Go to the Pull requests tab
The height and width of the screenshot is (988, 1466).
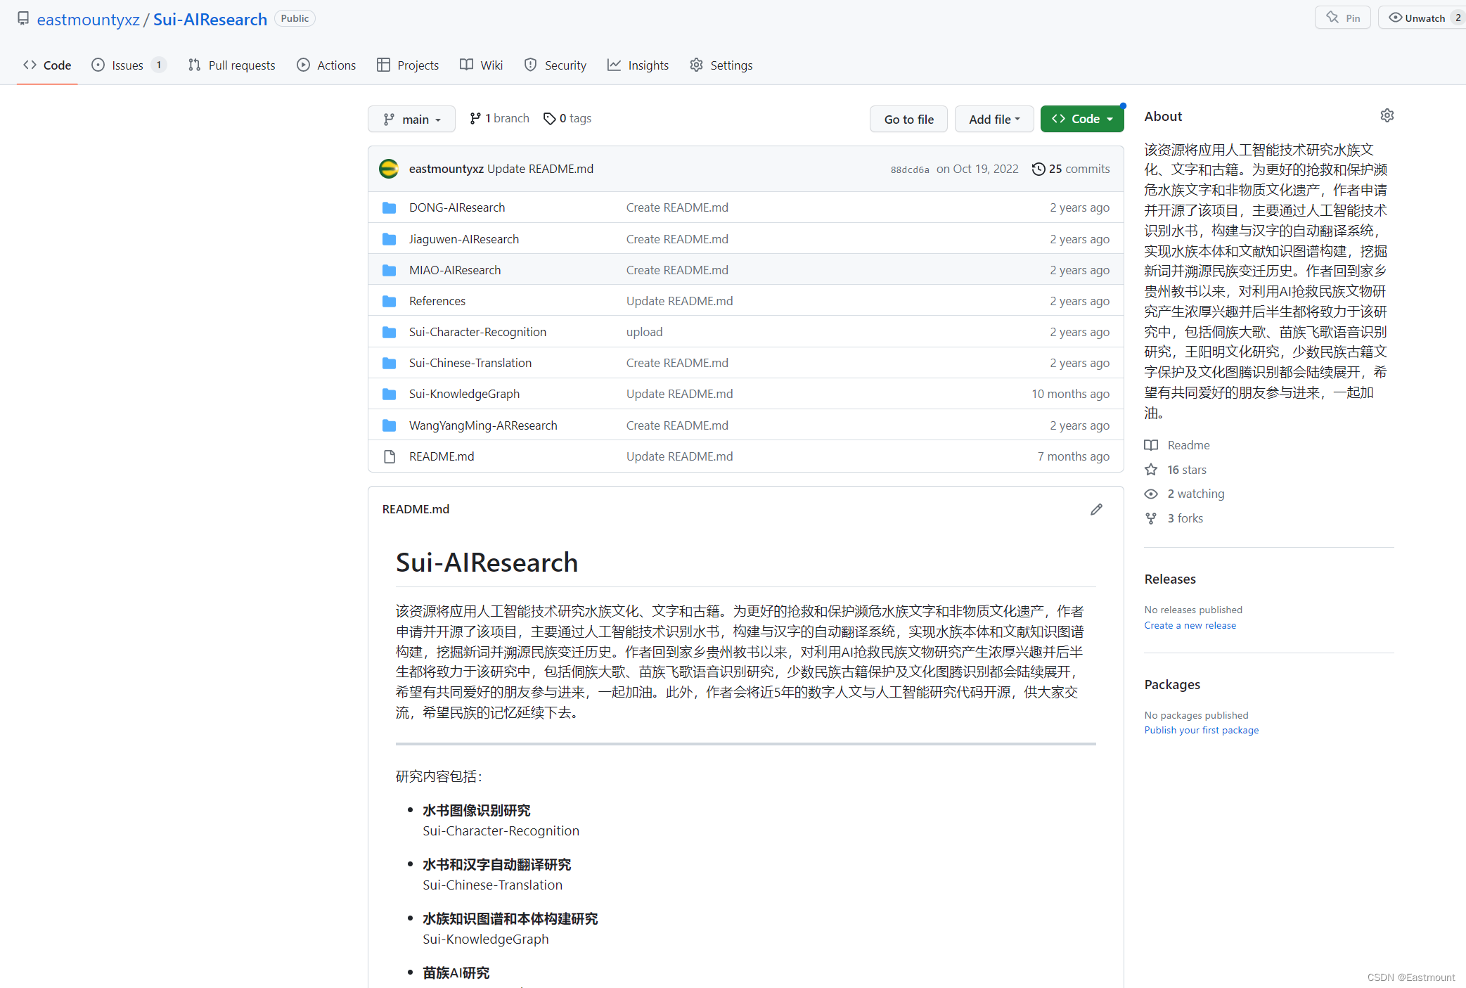pyautogui.click(x=231, y=65)
